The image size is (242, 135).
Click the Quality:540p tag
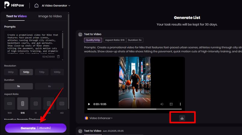tap(93, 40)
